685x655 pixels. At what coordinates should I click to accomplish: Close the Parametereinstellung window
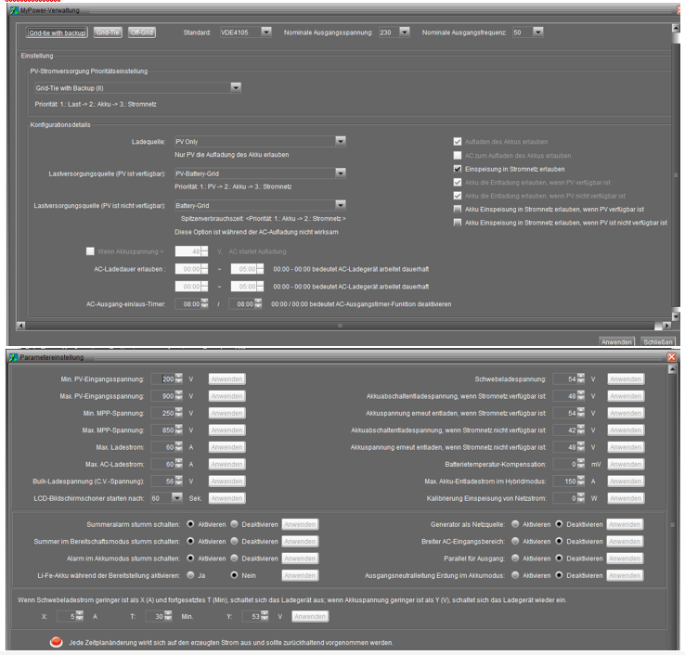672,357
